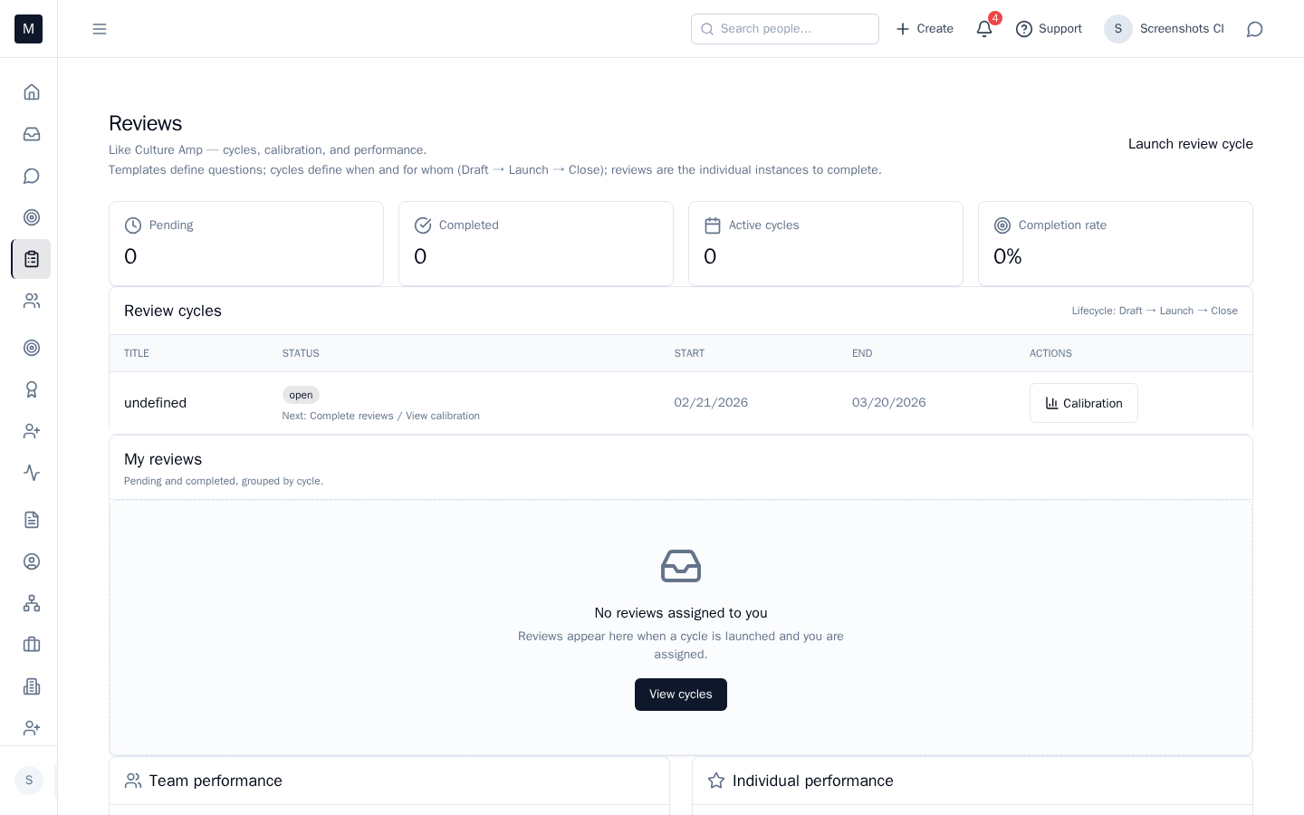This screenshot has height=815, width=1304.
Task: Click the Launch review cycle button
Action: point(1190,144)
